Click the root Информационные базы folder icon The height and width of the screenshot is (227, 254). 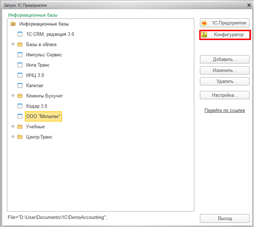(x=13, y=24)
